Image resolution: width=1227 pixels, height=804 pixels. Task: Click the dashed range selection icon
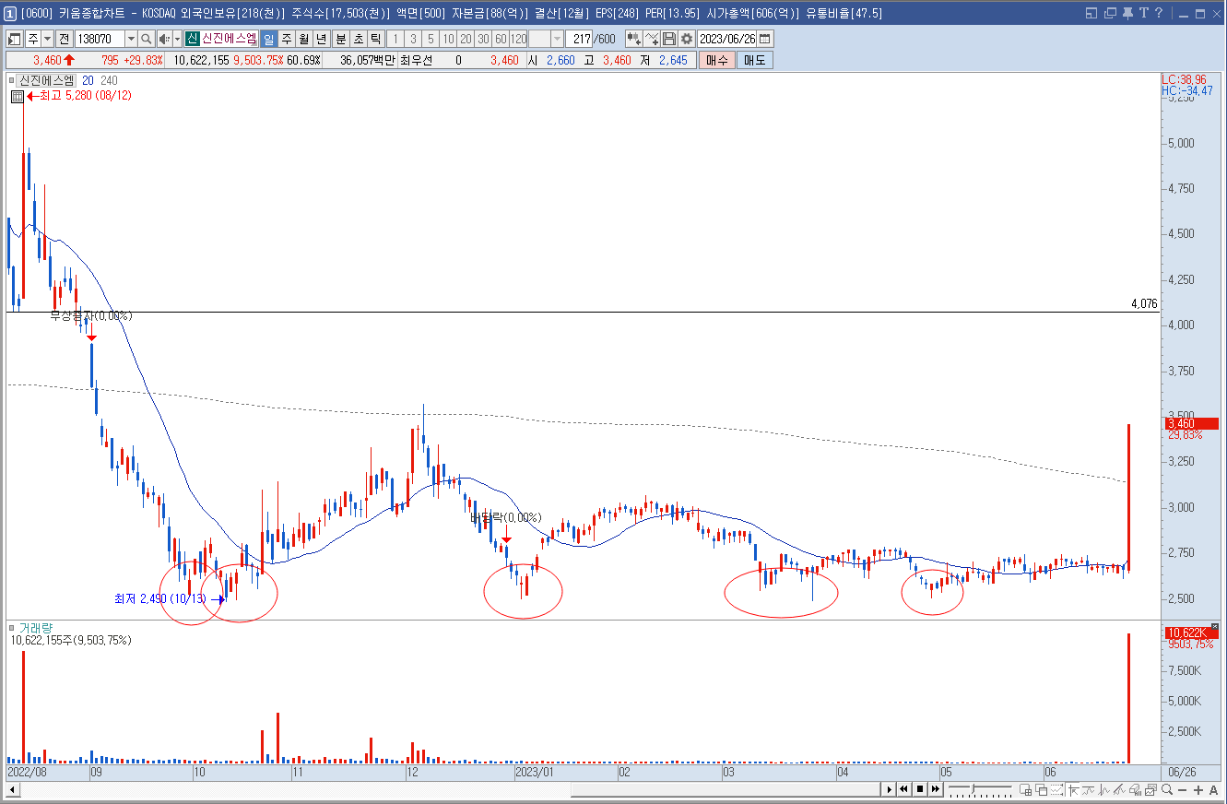pos(1057,789)
